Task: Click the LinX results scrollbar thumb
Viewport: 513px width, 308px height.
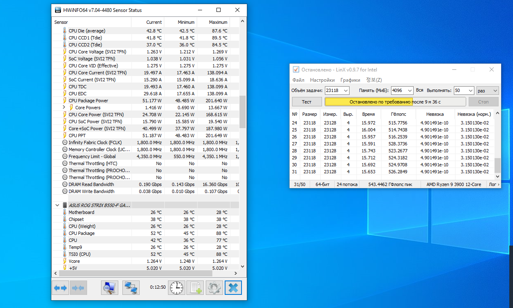Action: 497,165
